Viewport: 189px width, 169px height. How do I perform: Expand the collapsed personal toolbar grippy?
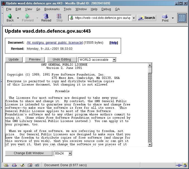(7, 25)
